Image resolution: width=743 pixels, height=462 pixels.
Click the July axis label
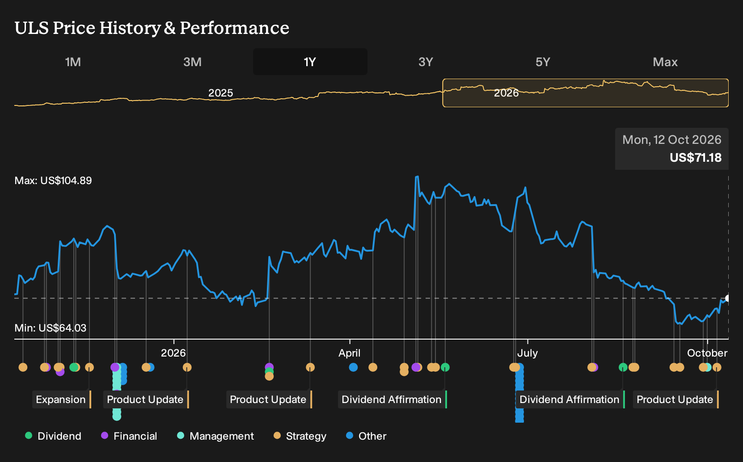[x=528, y=353]
